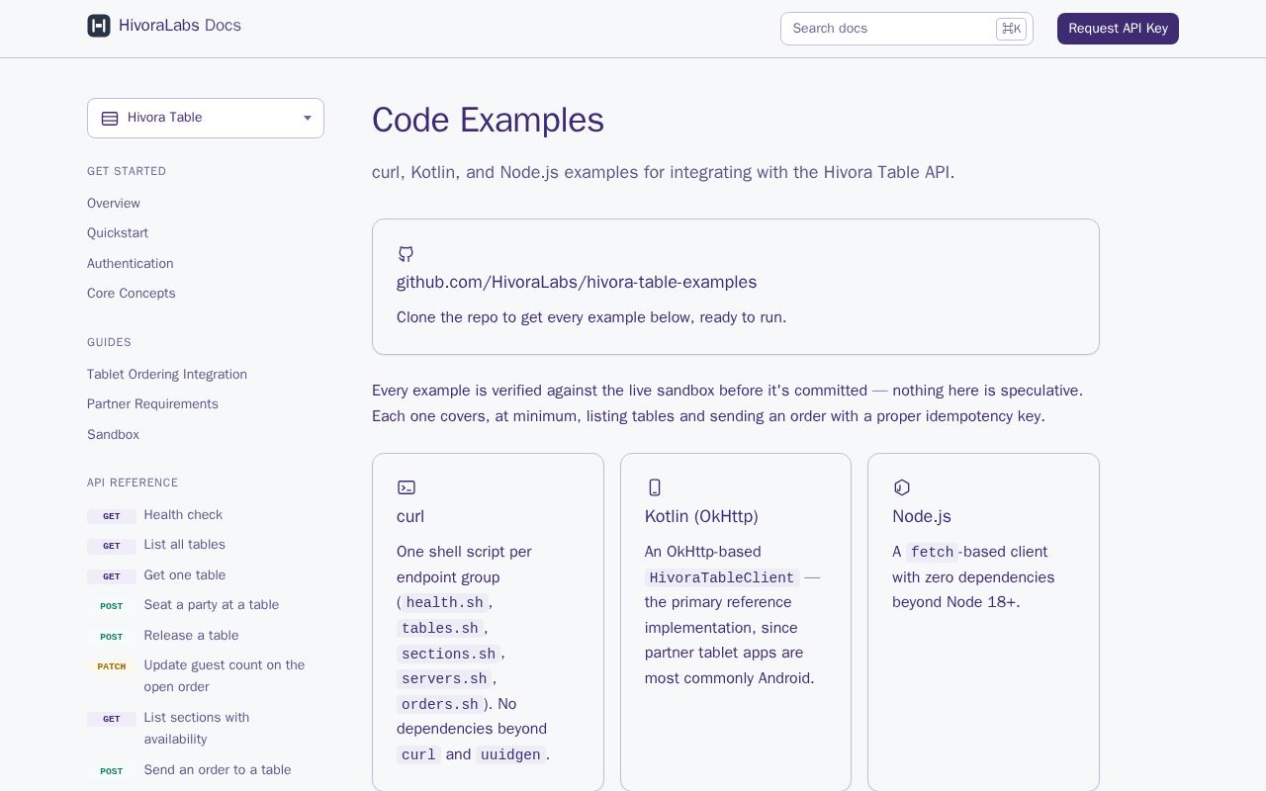Open the Partner Requirements guide
This screenshot has width=1266, height=791.
[x=152, y=404]
